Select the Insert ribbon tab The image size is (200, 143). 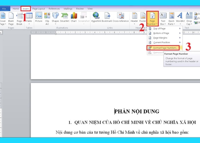(x=26, y=9)
